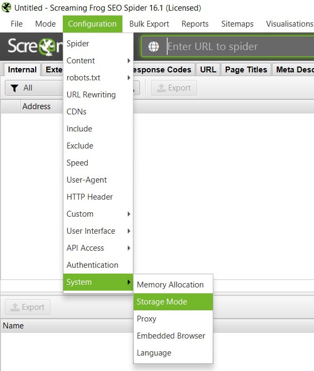Image resolution: width=314 pixels, height=371 pixels.
Task: Open User-Agent configuration
Action: tap(98, 180)
